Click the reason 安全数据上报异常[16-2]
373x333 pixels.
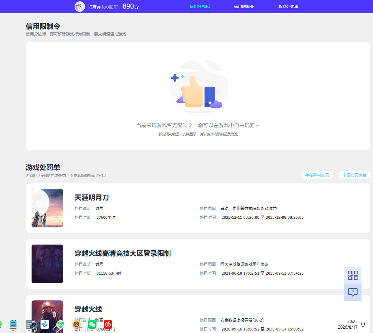point(242,320)
